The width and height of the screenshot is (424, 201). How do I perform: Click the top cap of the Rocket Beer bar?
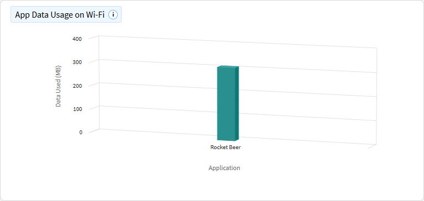pos(228,66)
